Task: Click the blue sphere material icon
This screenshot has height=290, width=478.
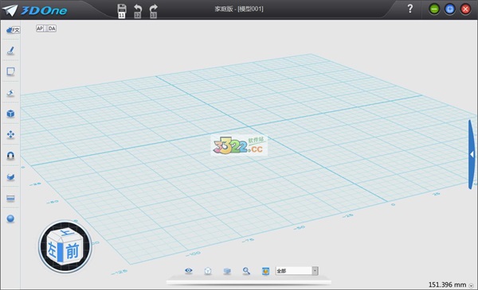Action: (x=10, y=218)
